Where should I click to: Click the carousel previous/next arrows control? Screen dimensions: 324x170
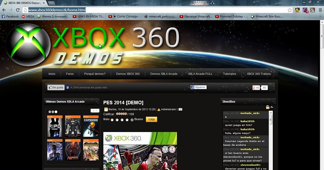click(95, 111)
